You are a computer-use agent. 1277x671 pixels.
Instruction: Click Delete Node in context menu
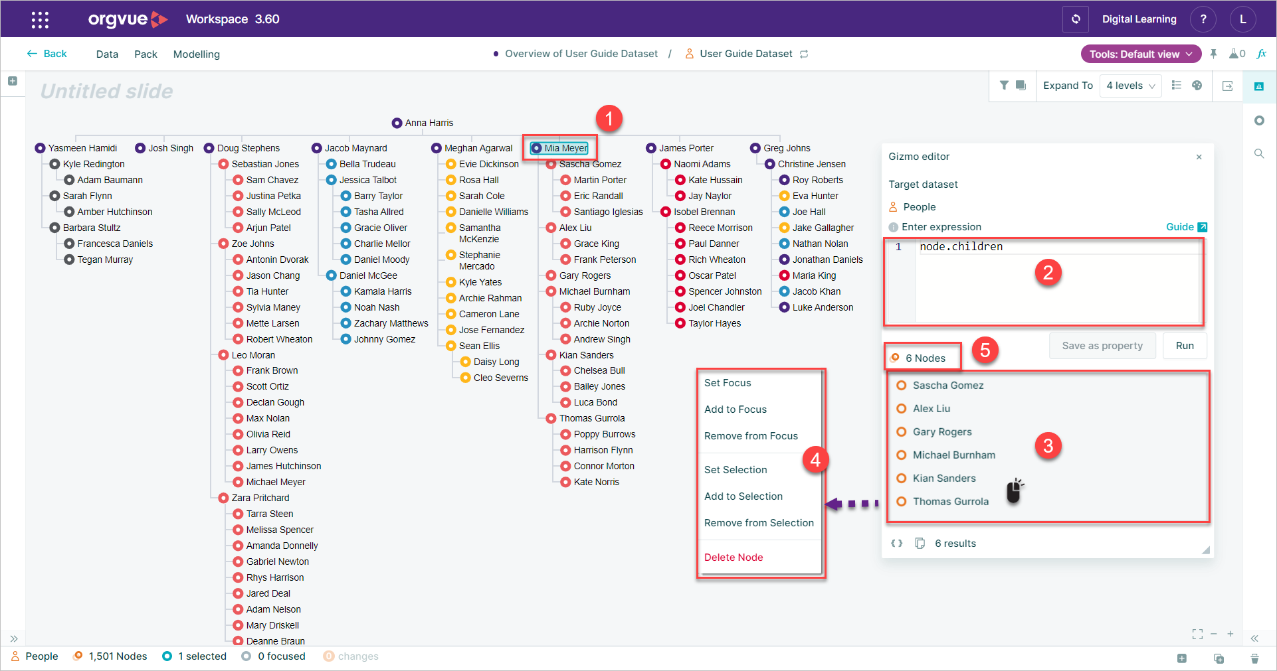tap(734, 558)
